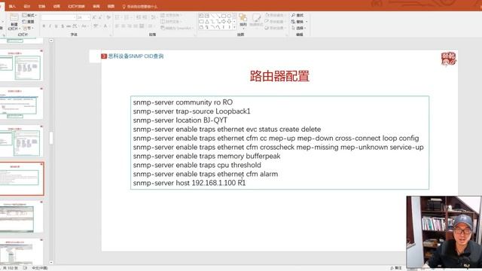Click the Bullets list icon
Viewport: 482px width, 271px height.
(x=117, y=17)
